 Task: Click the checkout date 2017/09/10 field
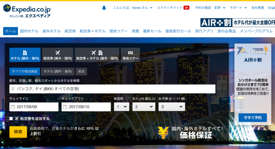[86, 107]
